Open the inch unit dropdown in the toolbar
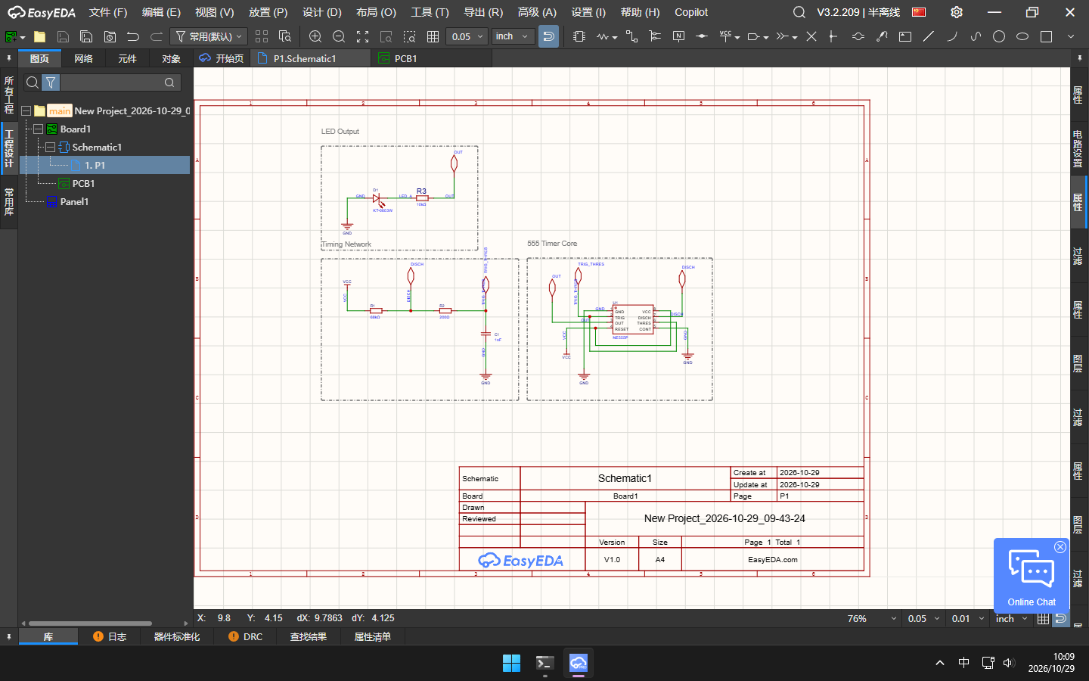The height and width of the screenshot is (681, 1089). coord(512,36)
